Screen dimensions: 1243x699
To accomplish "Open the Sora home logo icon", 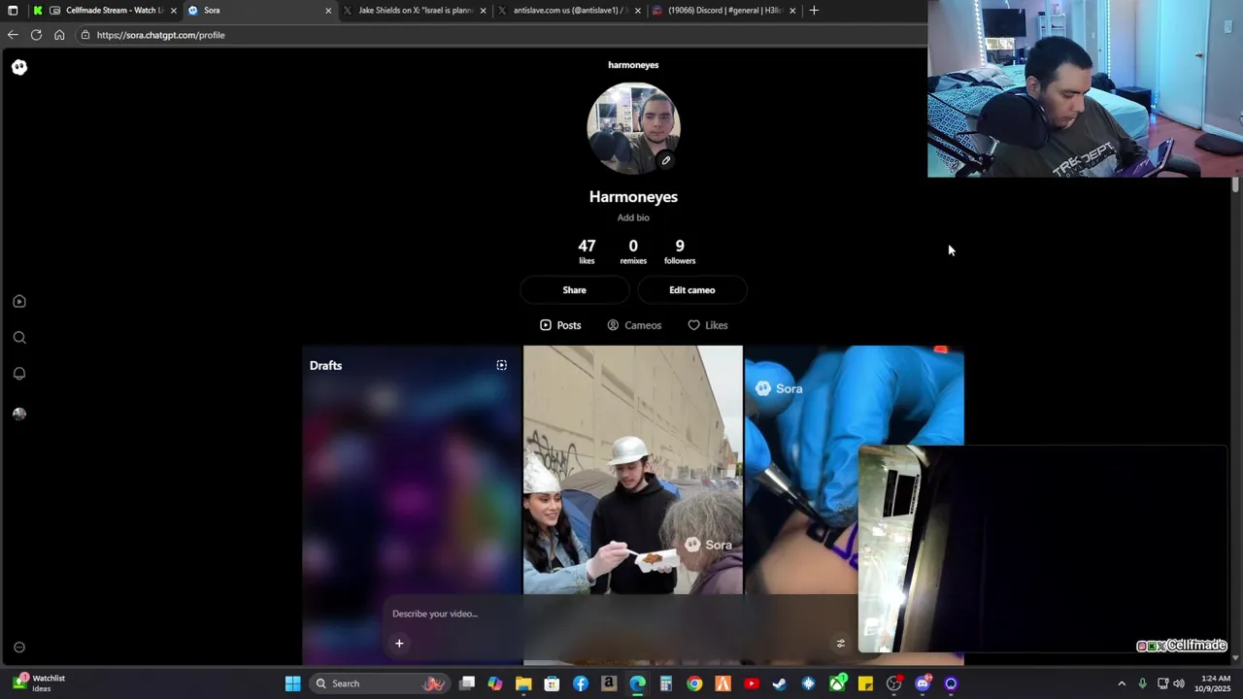I will click(19, 67).
